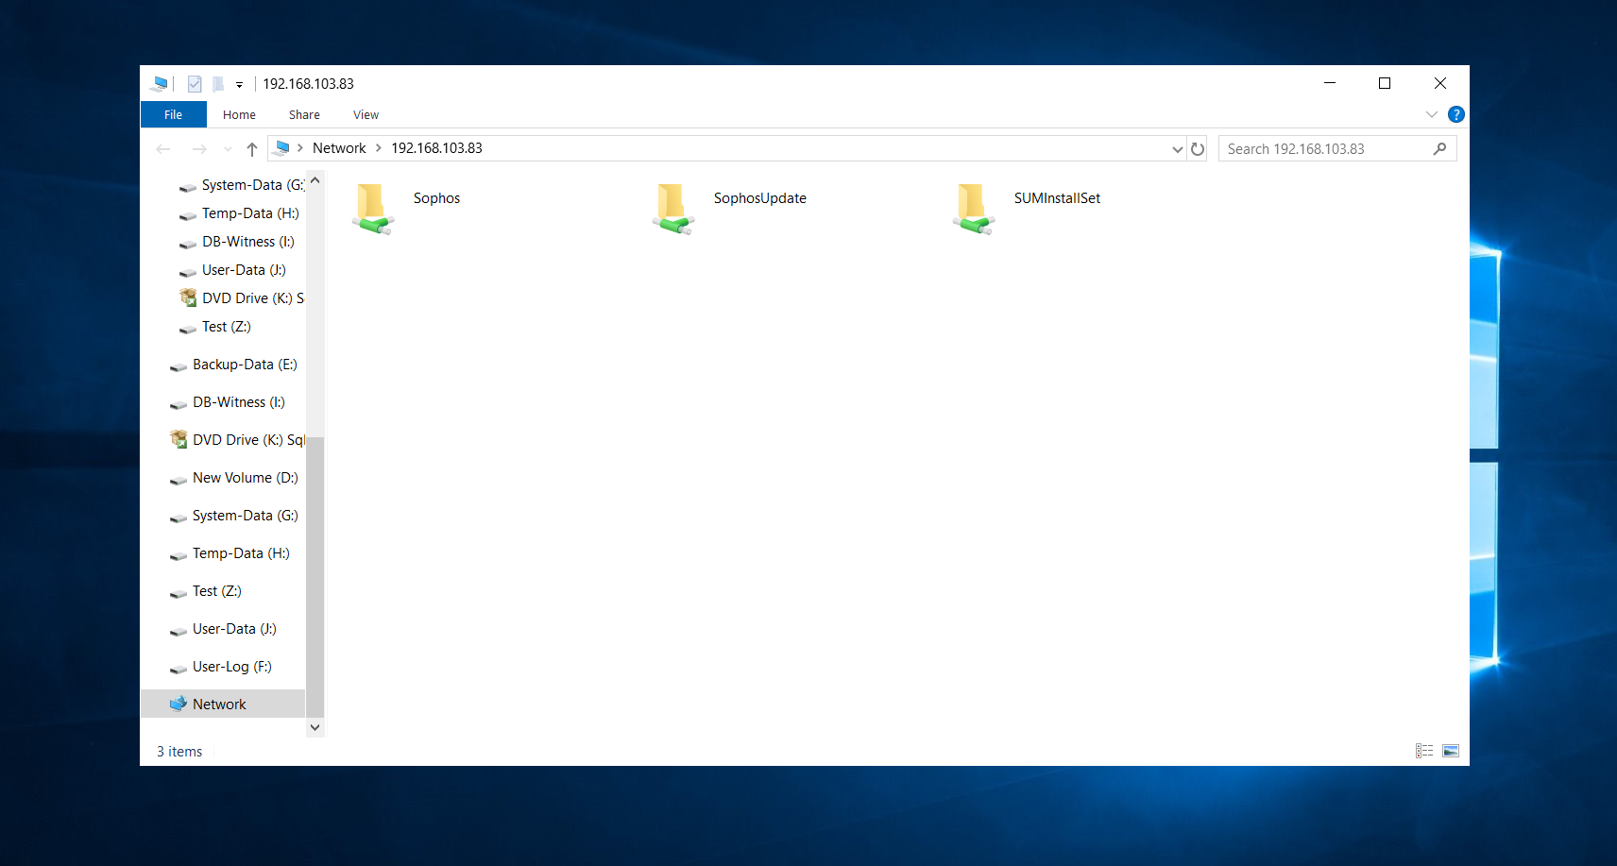Open address bar history dropdown

(x=1177, y=149)
